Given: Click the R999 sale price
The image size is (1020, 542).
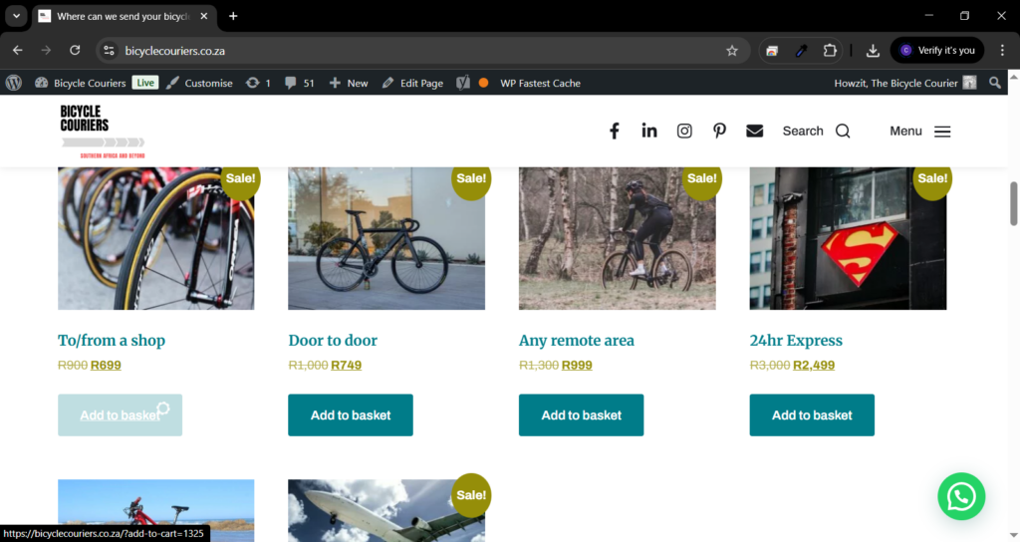Looking at the screenshot, I should pos(577,365).
